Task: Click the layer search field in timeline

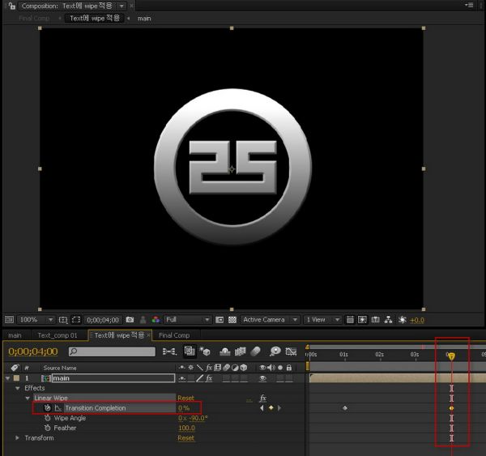Action: coord(112,352)
